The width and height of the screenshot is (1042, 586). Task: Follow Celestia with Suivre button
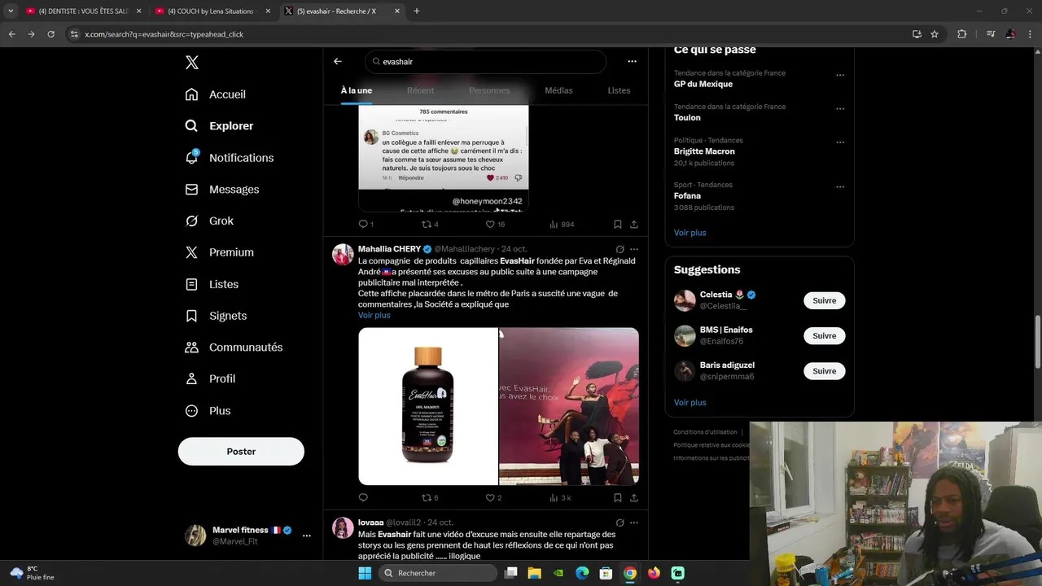pyautogui.click(x=824, y=300)
